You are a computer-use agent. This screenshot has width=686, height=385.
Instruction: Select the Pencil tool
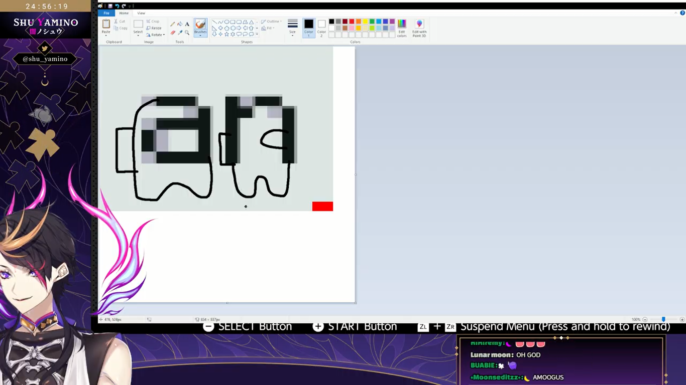click(x=173, y=24)
